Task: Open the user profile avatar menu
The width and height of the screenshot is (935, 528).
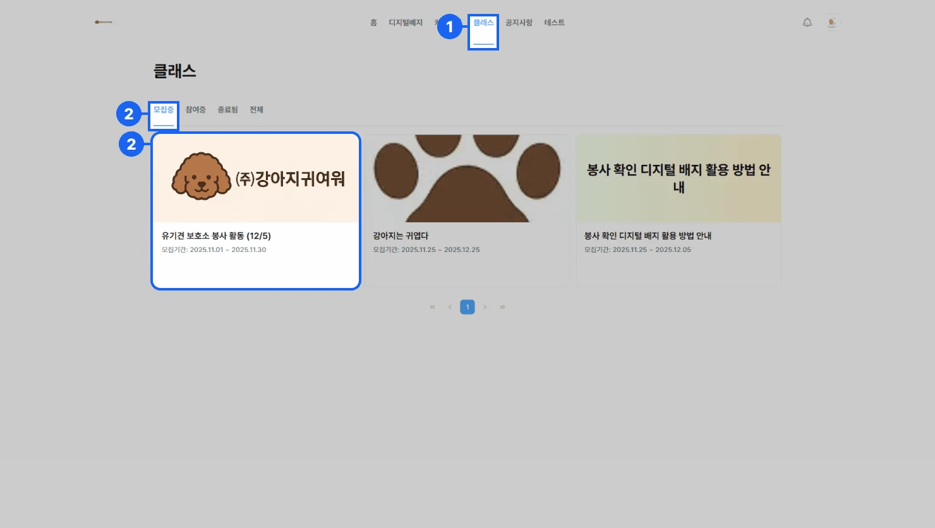Action: pos(832,23)
